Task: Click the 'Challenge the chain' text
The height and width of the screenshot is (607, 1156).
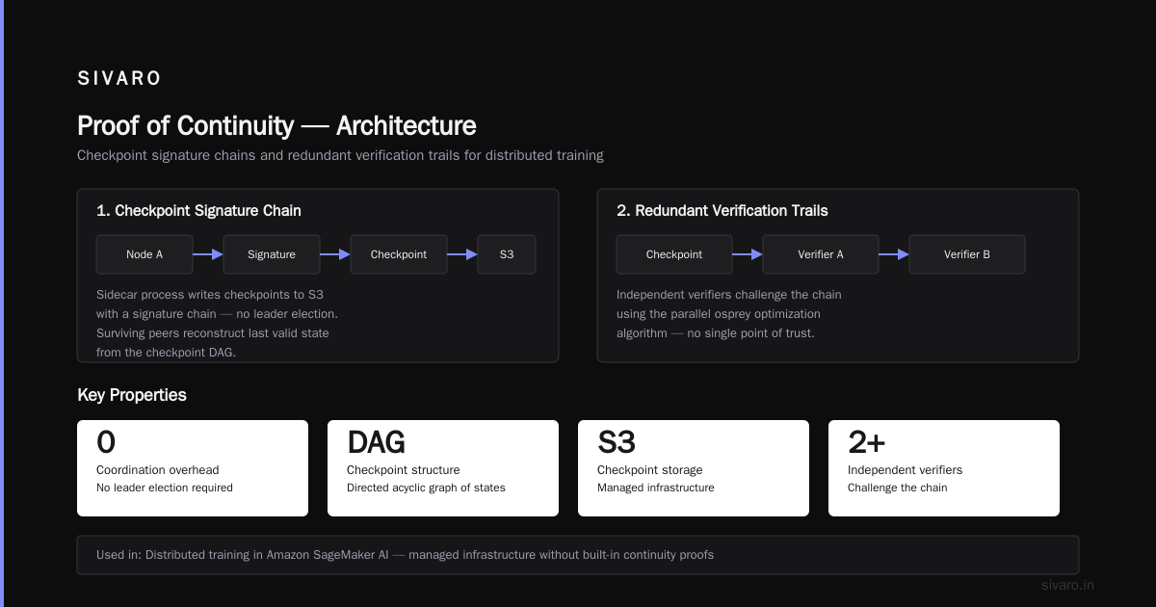Action: [x=898, y=488]
